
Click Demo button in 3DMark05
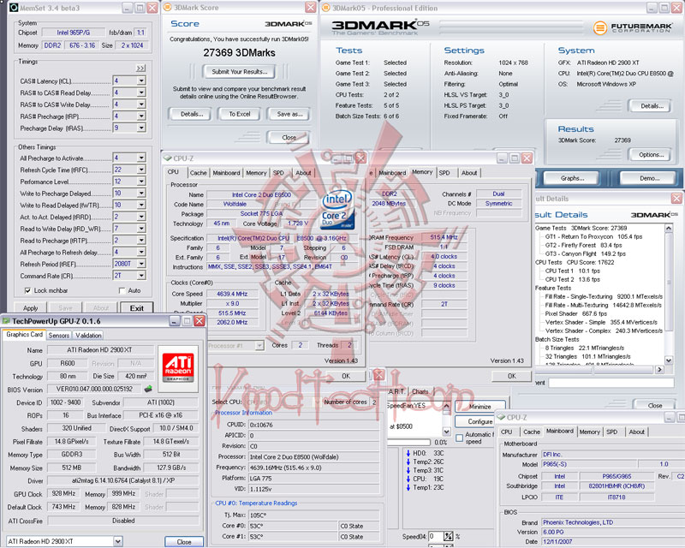click(x=649, y=178)
